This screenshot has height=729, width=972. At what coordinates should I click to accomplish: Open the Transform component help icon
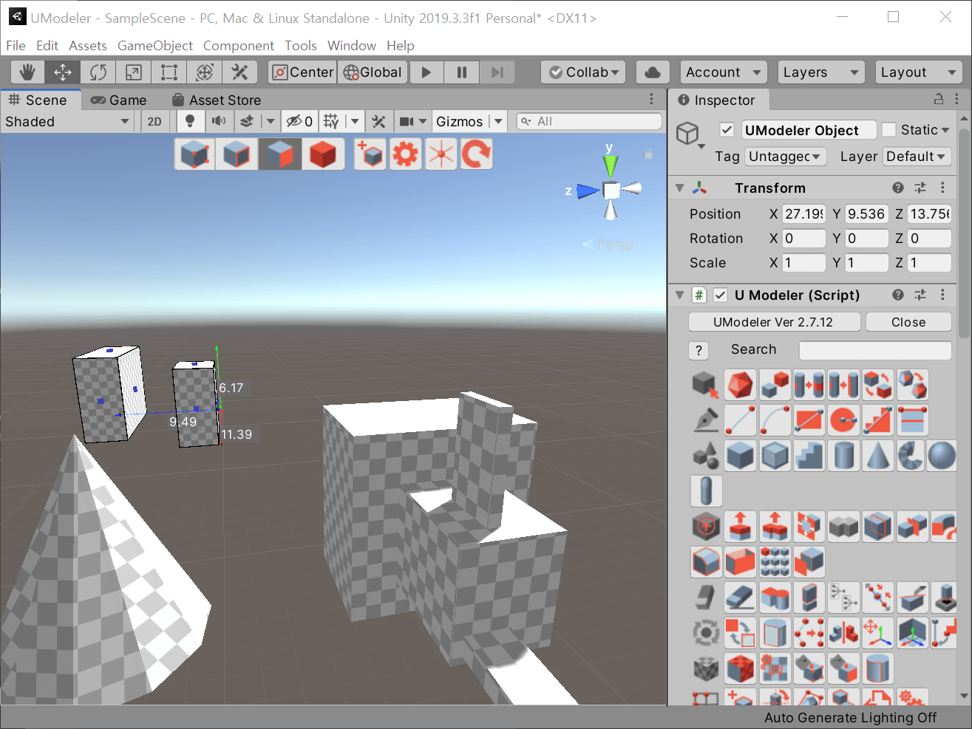pos(898,188)
